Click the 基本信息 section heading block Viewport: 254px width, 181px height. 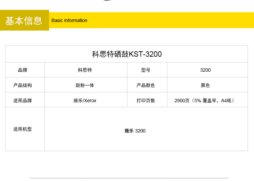point(24,20)
